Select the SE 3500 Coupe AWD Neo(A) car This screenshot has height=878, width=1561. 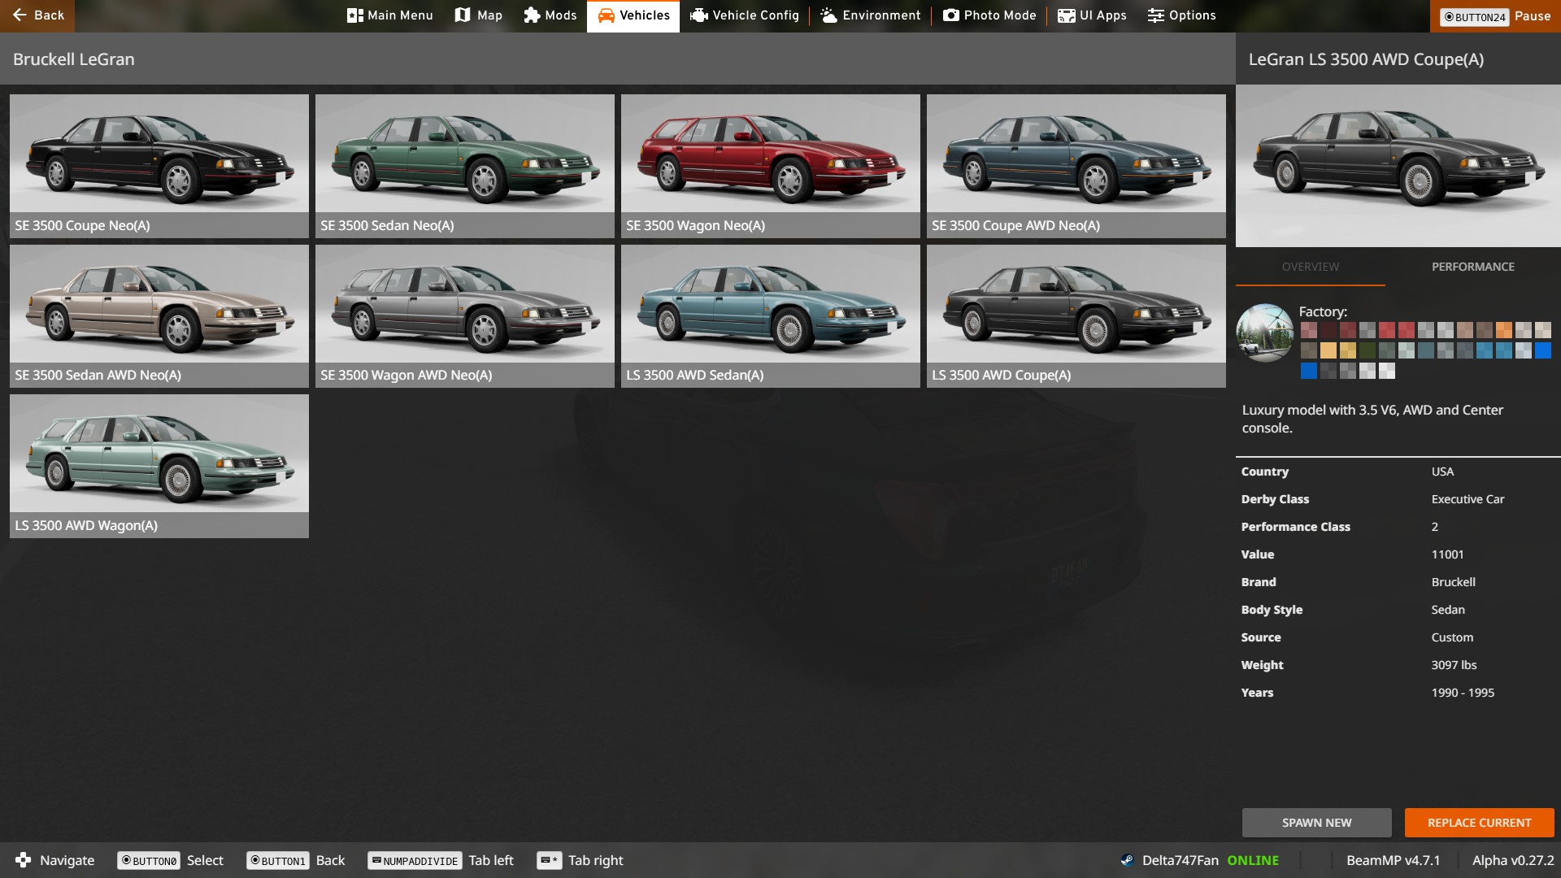(x=1076, y=166)
